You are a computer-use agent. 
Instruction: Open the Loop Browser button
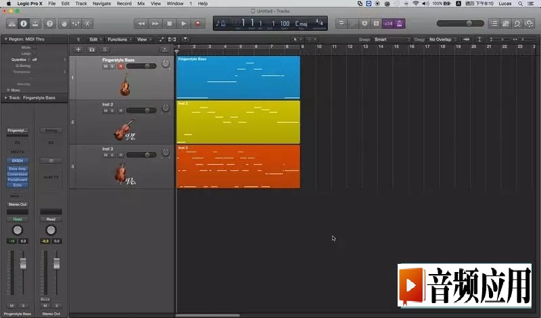[x=517, y=24]
